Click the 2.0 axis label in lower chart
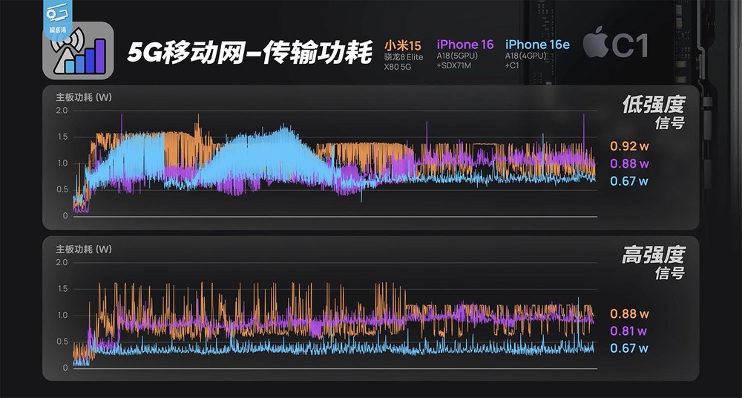Viewport: 742px width, 398px height. [x=62, y=263]
